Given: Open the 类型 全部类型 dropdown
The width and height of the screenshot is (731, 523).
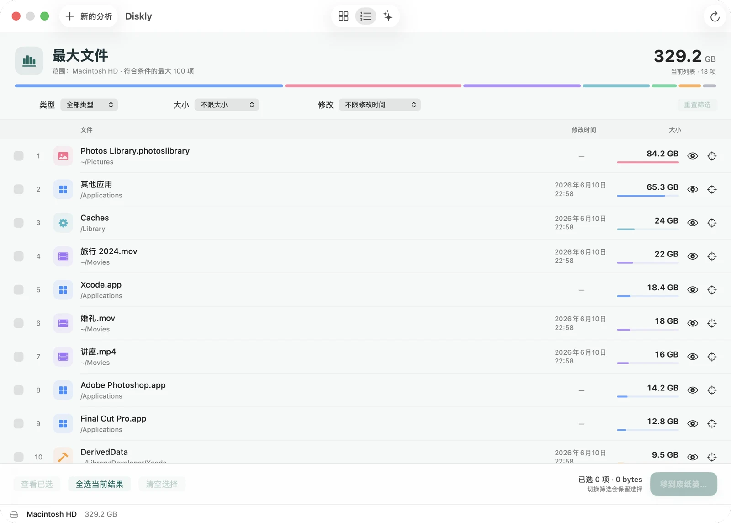Looking at the screenshot, I should coord(89,105).
